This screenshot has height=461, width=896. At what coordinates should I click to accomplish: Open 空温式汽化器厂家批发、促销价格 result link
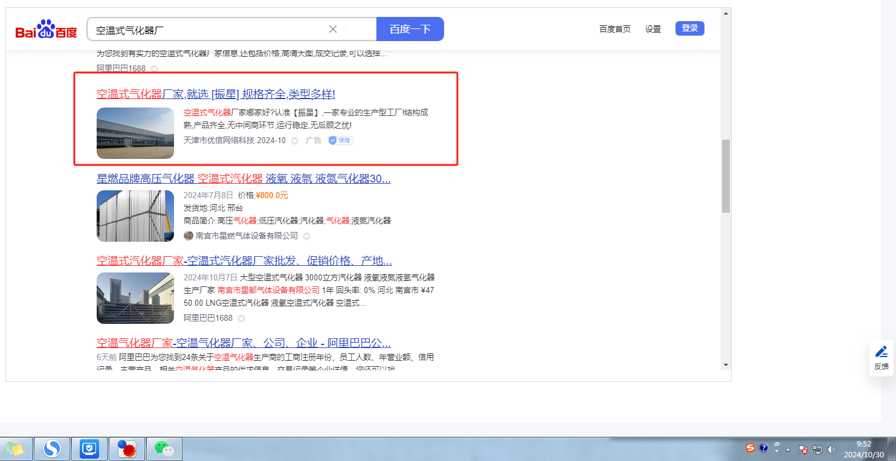244,261
